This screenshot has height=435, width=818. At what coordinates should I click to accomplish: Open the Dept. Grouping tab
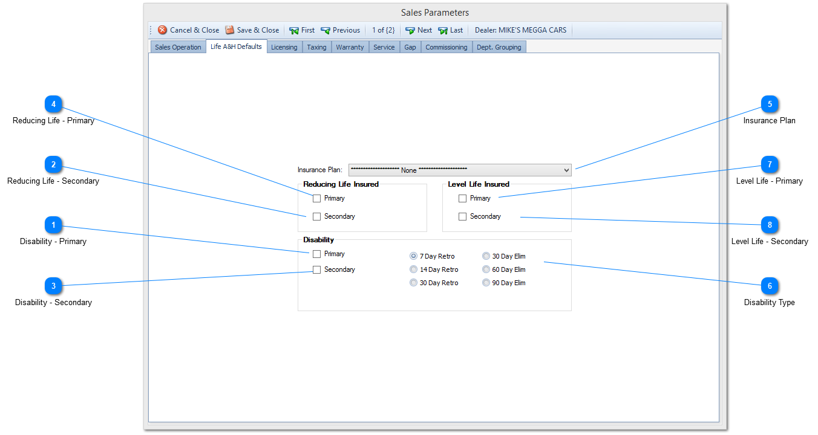click(499, 47)
